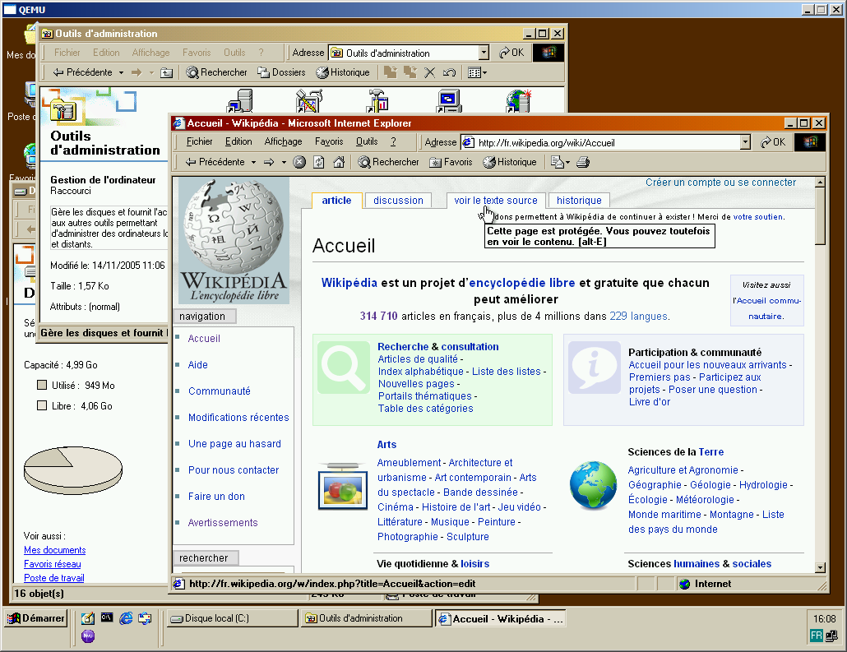Click the Démarrer start button
Image resolution: width=847 pixels, height=652 pixels.
[x=36, y=618]
